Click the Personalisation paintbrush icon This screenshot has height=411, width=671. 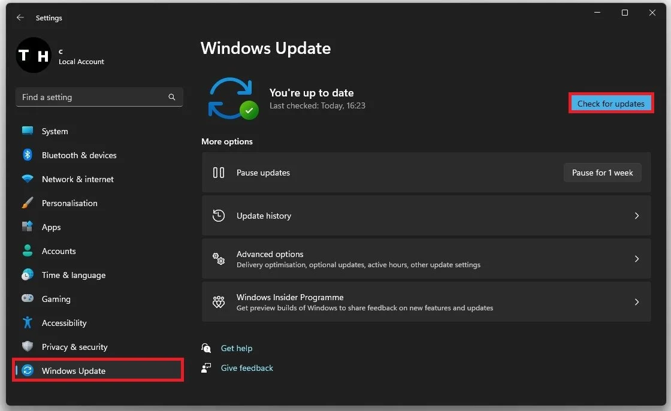28,203
